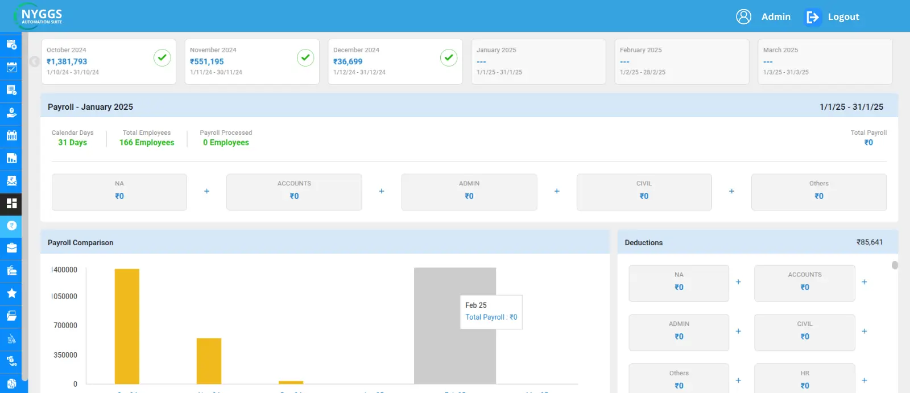Screen dimensions: 910x393
Task: Click the open envelope sidebar icon
Action: coord(11,181)
